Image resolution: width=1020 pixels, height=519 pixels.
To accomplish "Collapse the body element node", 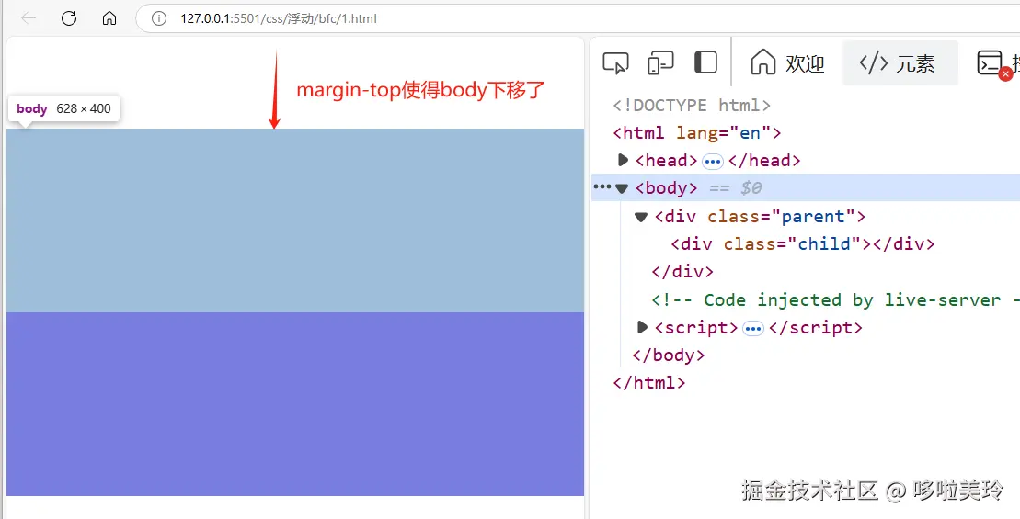I will pos(622,188).
